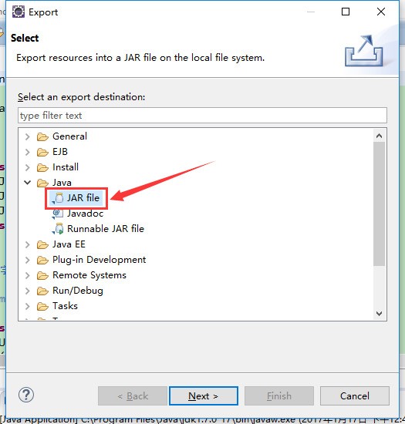Expand the Java EE category

tap(27, 244)
